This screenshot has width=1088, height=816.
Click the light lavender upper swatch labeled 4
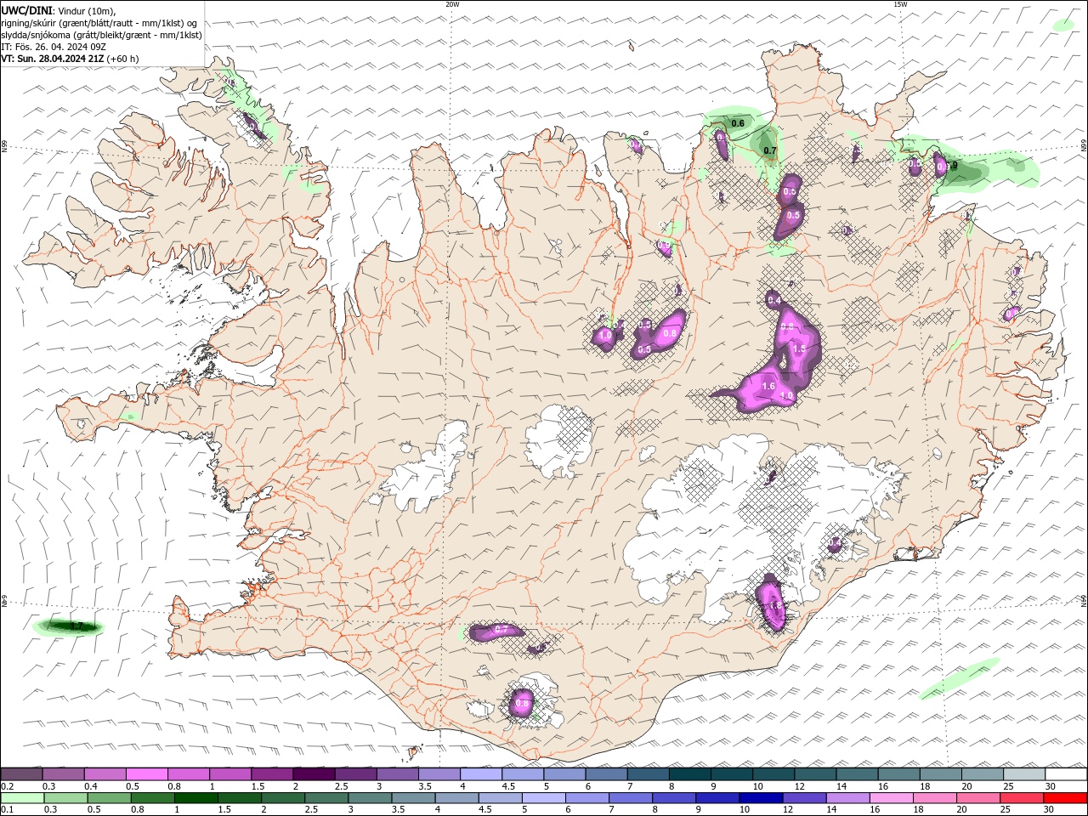coord(479,773)
